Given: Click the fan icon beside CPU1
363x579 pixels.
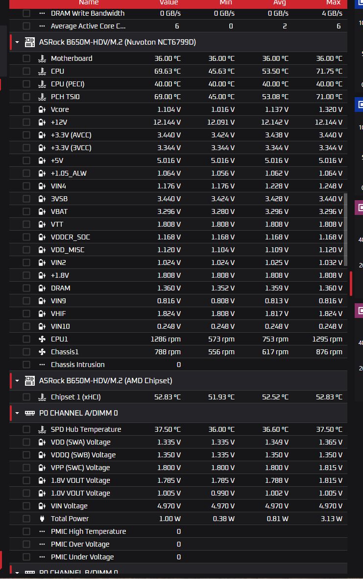Looking at the screenshot, I should click(42, 339).
